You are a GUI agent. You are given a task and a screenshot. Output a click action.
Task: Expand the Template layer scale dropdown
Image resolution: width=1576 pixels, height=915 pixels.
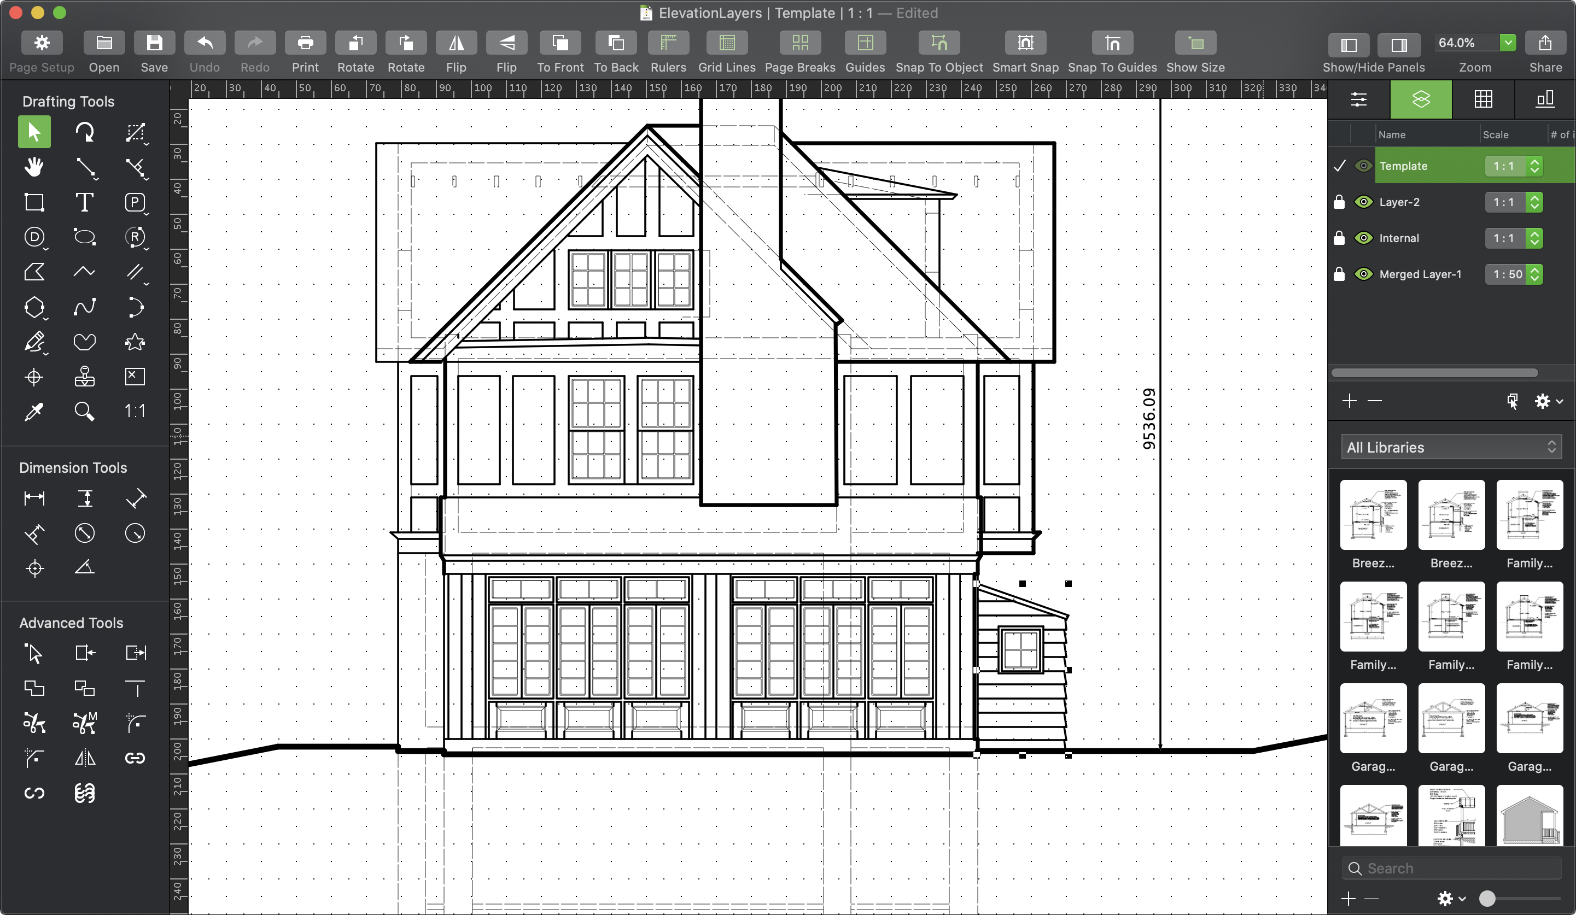pyautogui.click(x=1536, y=166)
